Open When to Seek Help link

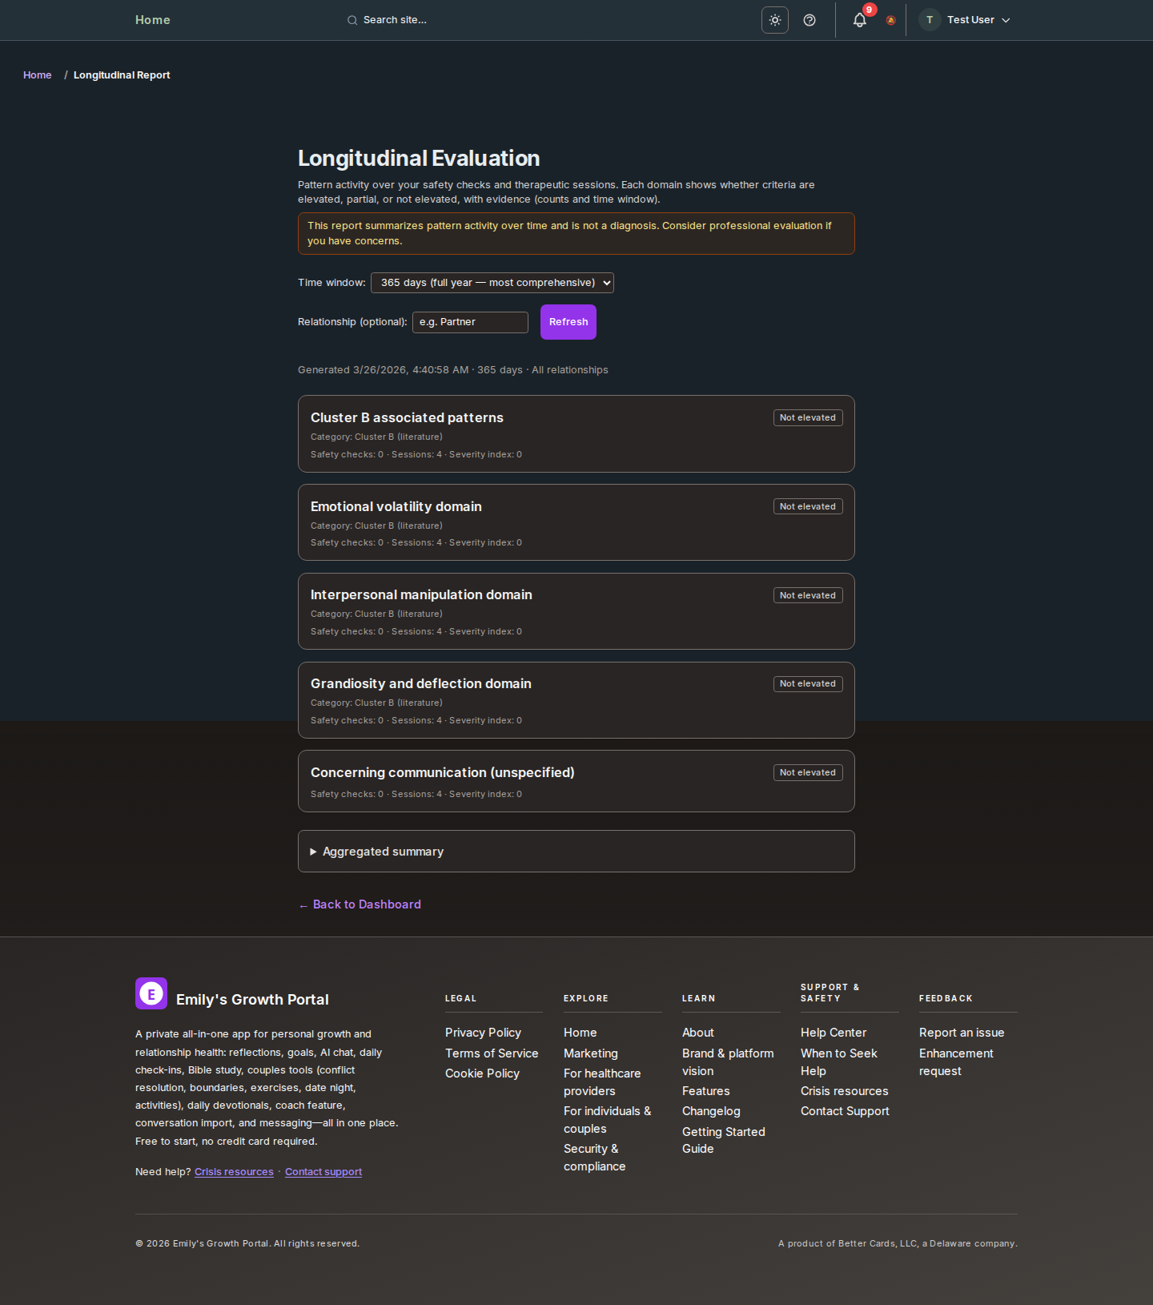(x=839, y=1062)
